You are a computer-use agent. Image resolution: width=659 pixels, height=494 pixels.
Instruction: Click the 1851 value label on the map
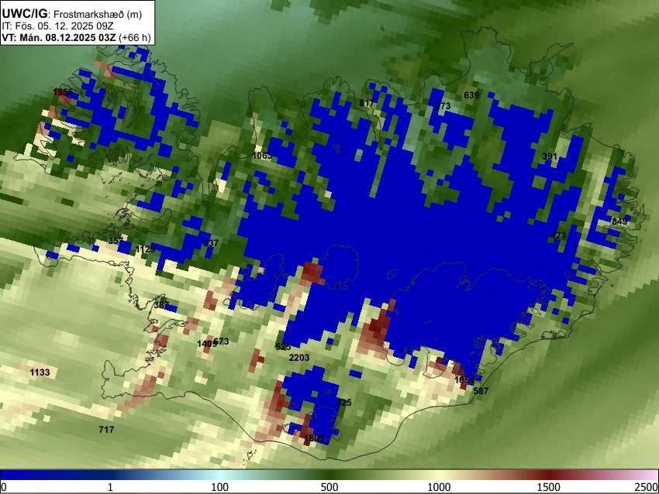(x=464, y=380)
